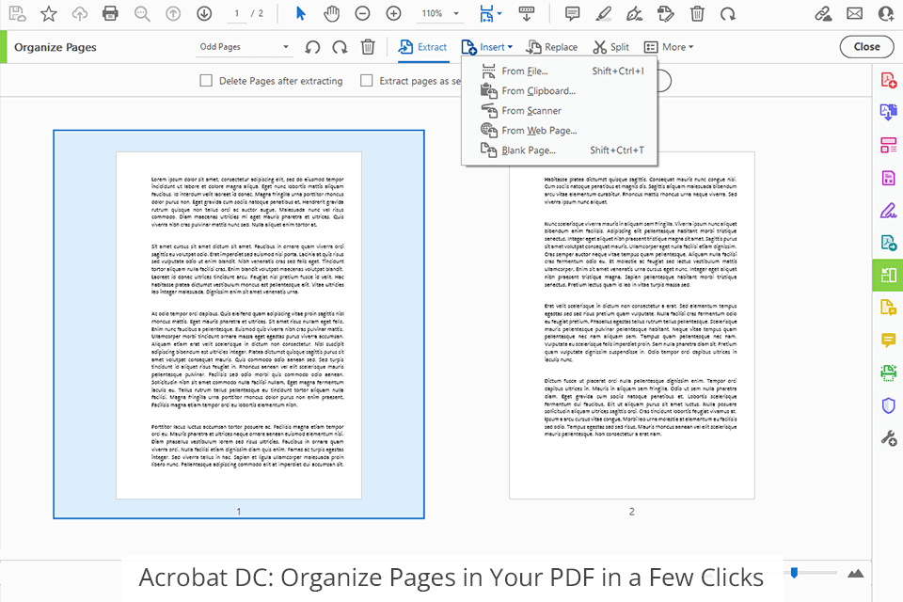Choose Insert From Web Page...
Screen dimensions: 903x602
pos(559,130)
